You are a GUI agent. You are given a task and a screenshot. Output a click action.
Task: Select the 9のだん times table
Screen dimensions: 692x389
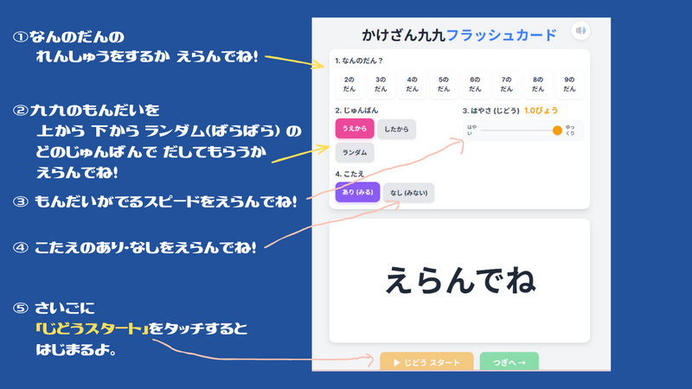coord(568,84)
